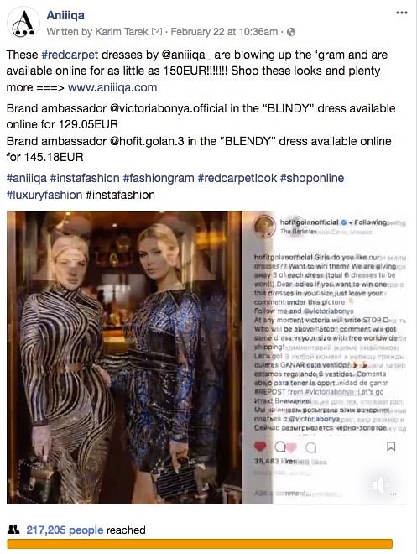417x554 pixels.
Task: Click the #instafashion hashtag in blue
Action: pyautogui.click(x=85, y=178)
